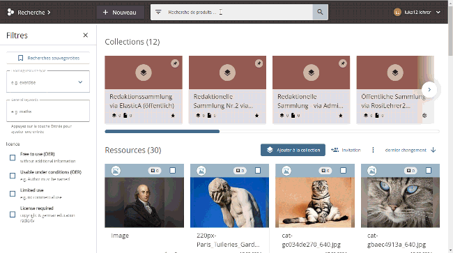Click the counter badge on Image card
Viewport: 453px width, 253px height.
(x=155, y=171)
